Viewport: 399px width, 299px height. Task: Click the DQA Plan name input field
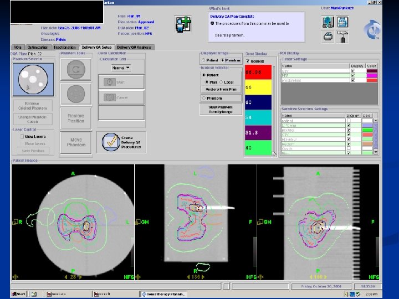pos(41,54)
